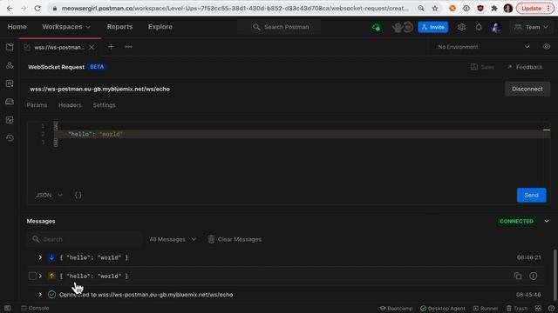
Task: Switch to the Settings tab
Action: click(x=105, y=105)
